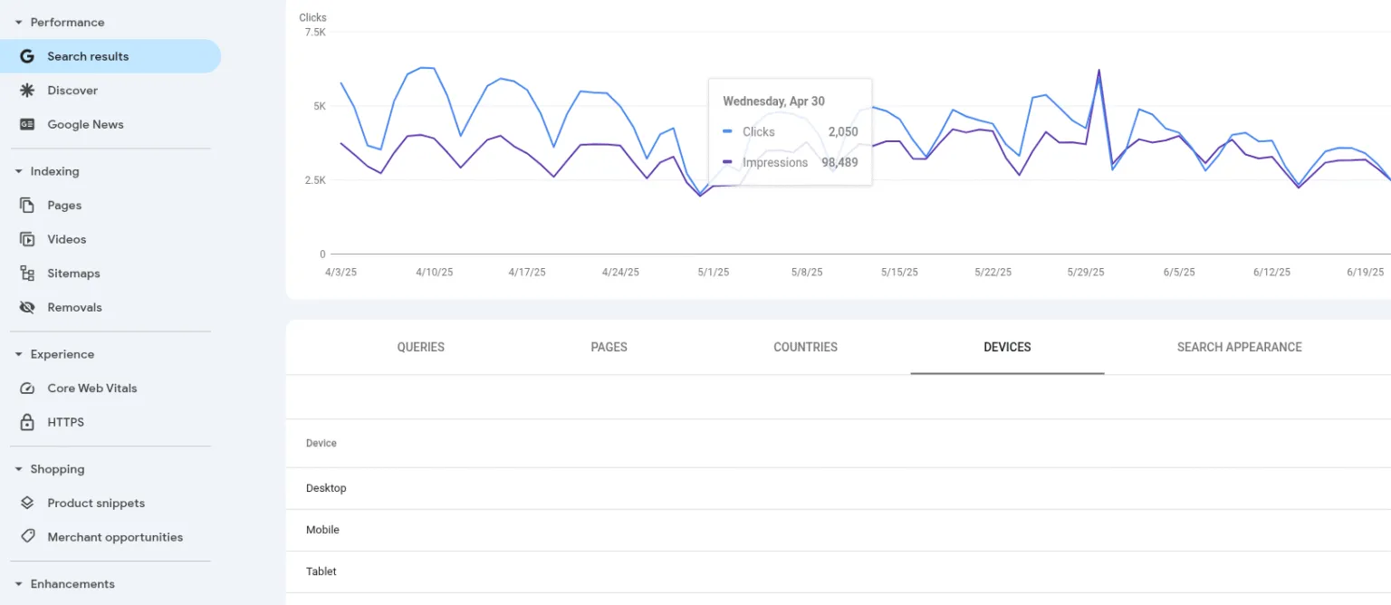Click the Core Web Vitals gauge icon

27,389
